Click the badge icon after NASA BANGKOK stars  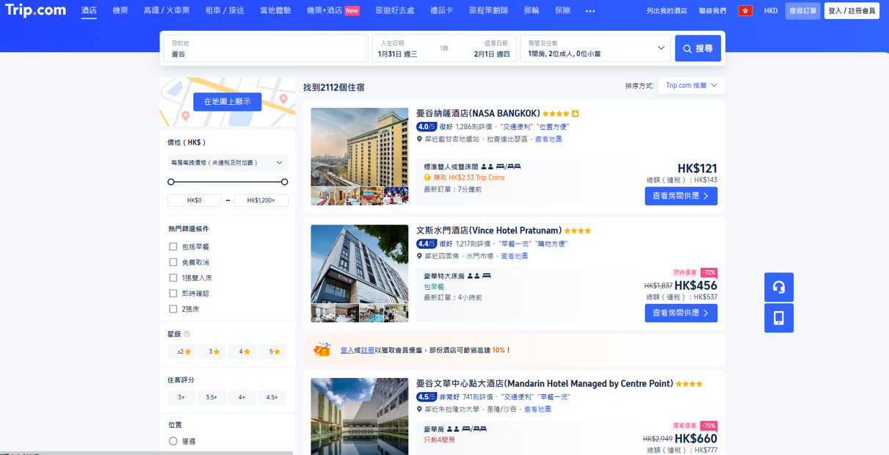click(575, 114)
